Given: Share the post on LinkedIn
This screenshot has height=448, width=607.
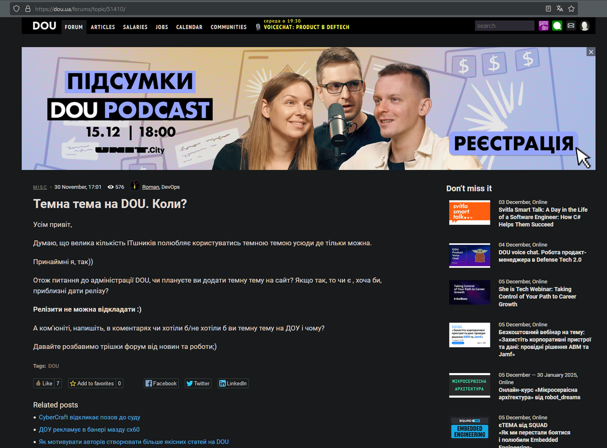Looking at the screenshot, I should coord(233,384).
